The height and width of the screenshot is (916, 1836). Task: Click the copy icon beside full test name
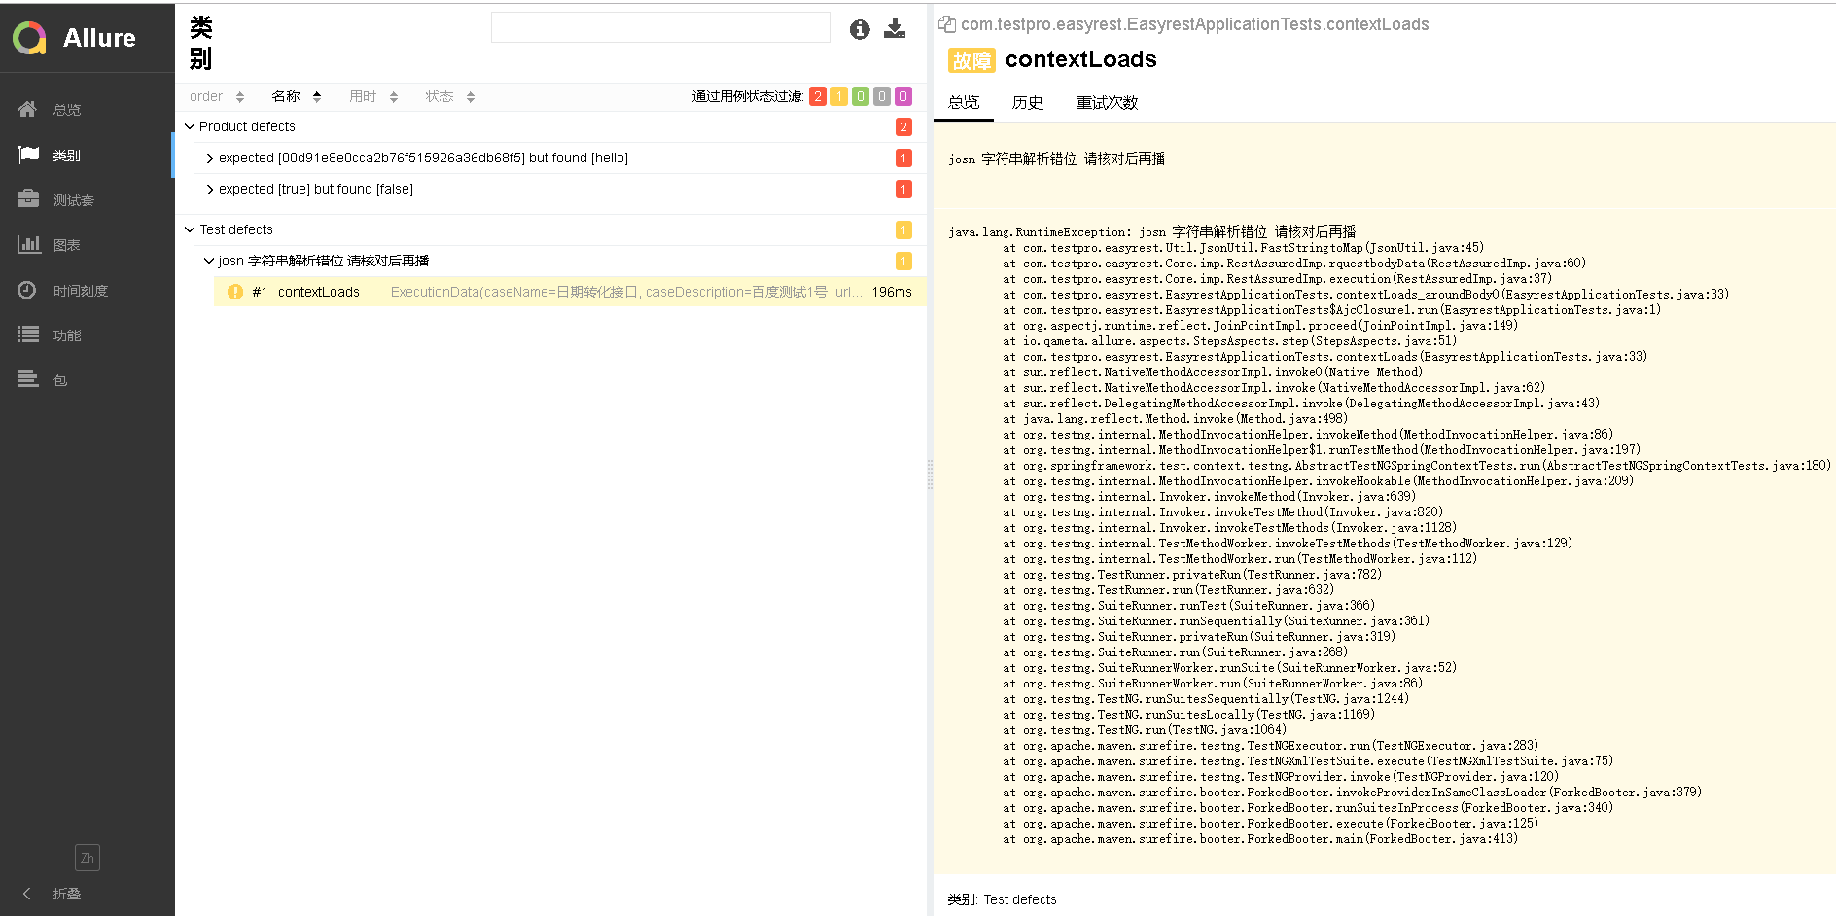coord(946,24)
